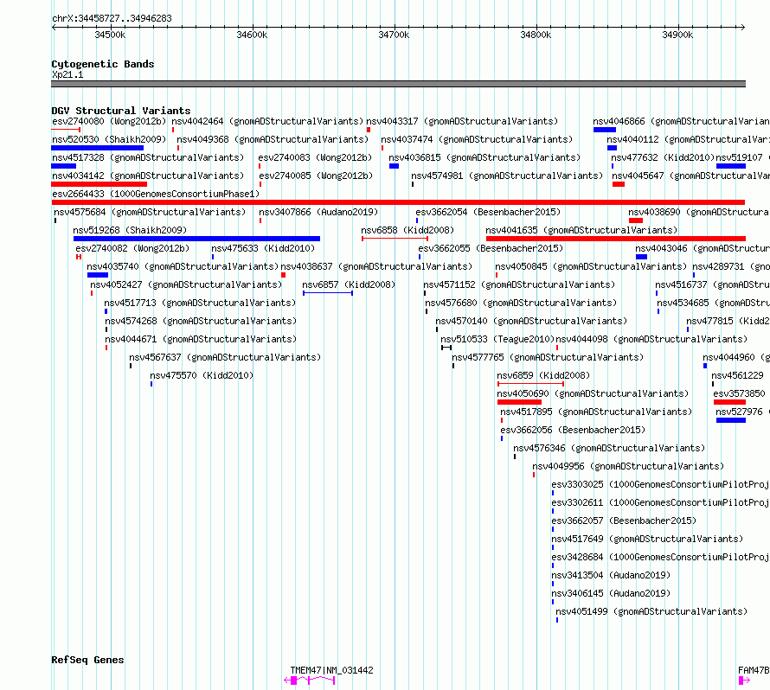This screenshot has width=770, height=690.
Task: Select the nsv4051499 (gnomADStructuralVariants) label
Action: coord(651,611)
